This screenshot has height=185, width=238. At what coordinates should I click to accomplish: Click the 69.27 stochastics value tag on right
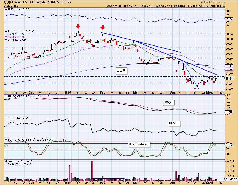point(229,145)
